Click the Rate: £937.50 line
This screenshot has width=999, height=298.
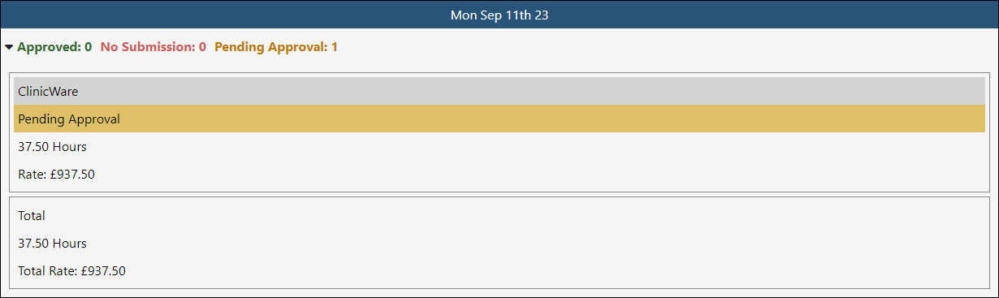57,175
